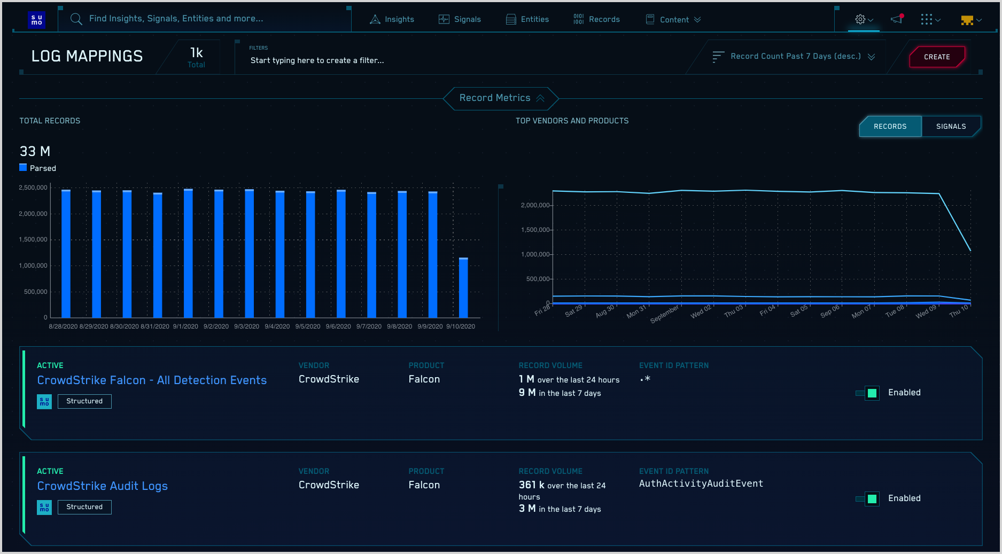The image size is (1002, 554).
Task: Expand the Content menu
Action: click(674, 20)
